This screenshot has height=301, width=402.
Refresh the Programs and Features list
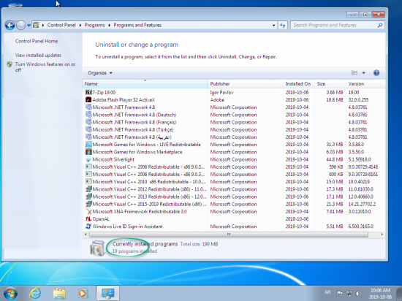[283, 25]
